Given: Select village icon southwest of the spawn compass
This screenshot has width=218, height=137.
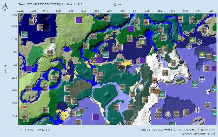Looking at the screenshot, I should [101, 75].
